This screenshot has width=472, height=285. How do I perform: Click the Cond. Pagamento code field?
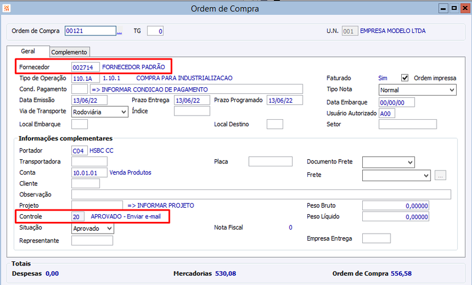click(x=80, y=89)
